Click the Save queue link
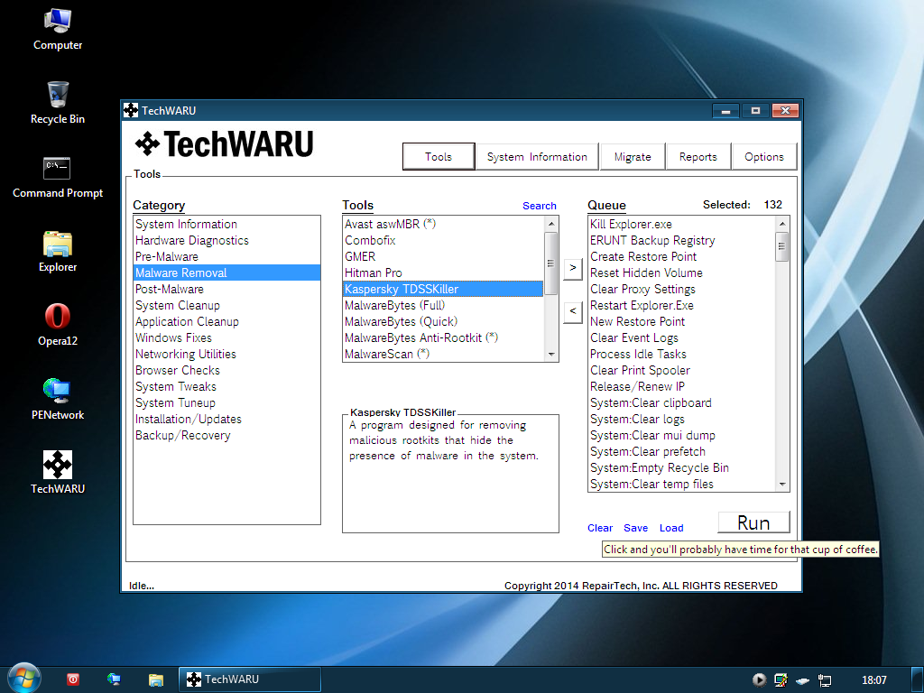Viewport: 924px width, 693px height. pyautogui.click(x=636, y=528)
